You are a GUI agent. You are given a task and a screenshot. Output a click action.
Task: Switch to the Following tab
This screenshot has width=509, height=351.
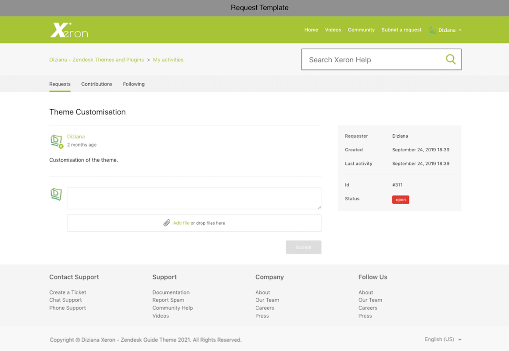[134, 84]
